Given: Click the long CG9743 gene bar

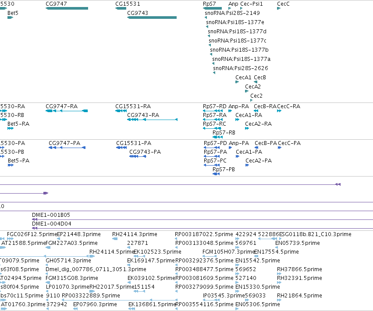Looking at the screenshot, I should [152, 18].
